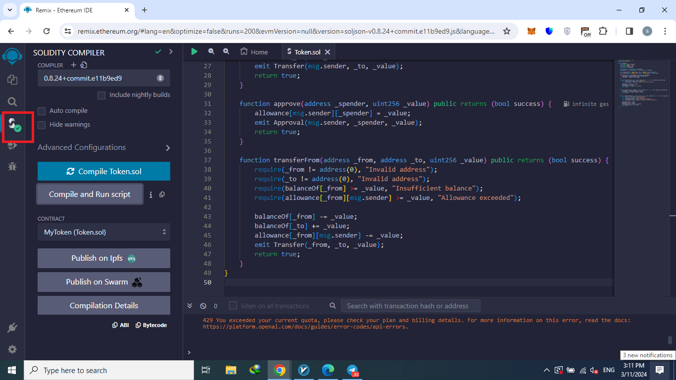Viewport: 676px width, 380px height.
Task: Open the notifications center icon
Action: [659, 370]
